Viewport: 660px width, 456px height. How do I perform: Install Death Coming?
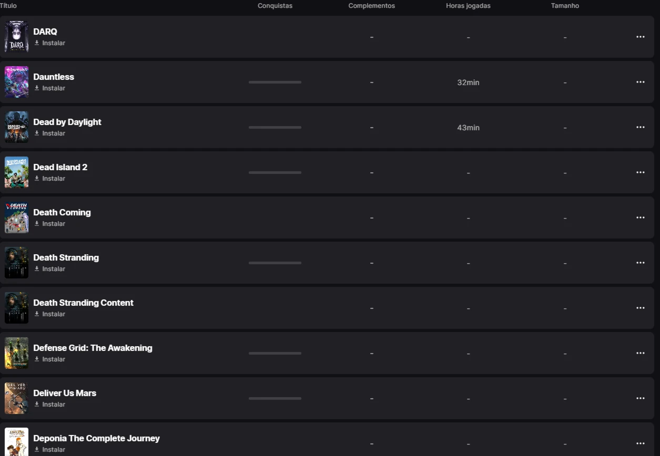pos(50,224)
